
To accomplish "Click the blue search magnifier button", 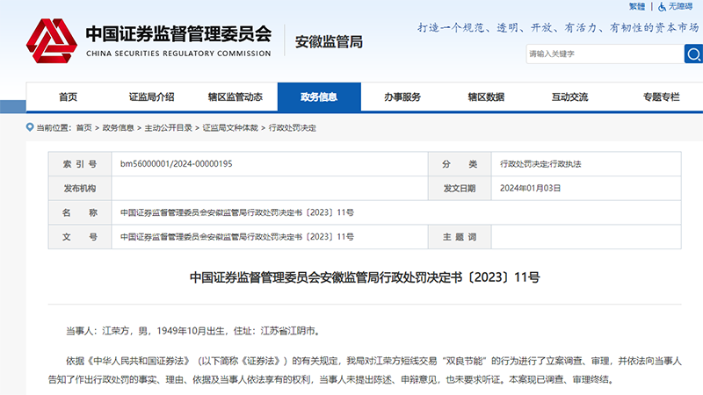I will coord(693,54).
